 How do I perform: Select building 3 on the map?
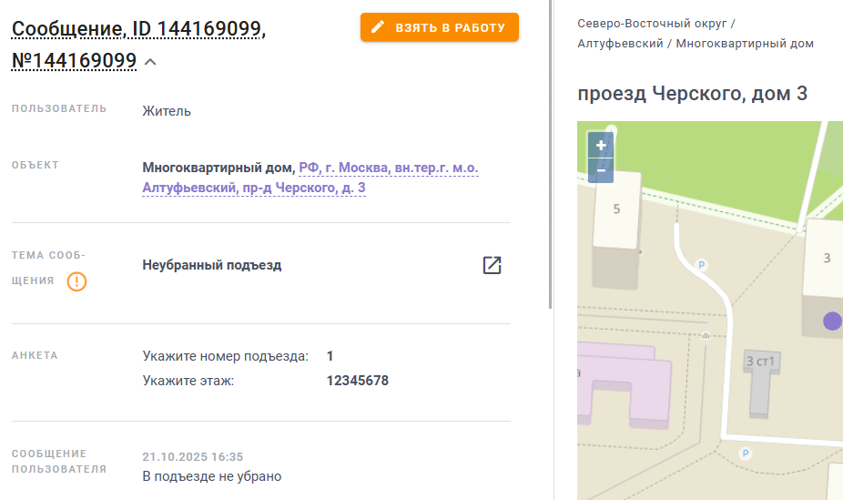click(824, 258)
